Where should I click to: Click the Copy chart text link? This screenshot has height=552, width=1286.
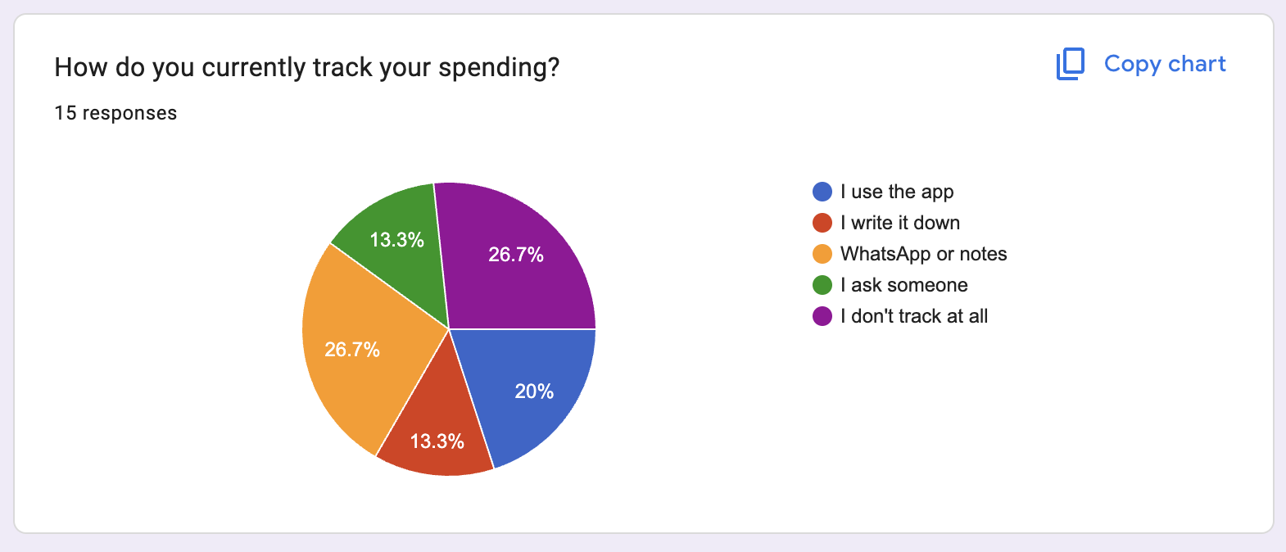[x=1165, y=64]
